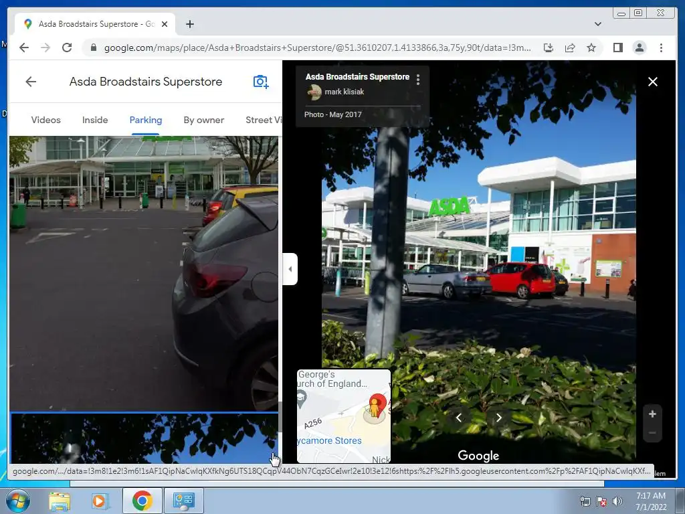Switch to the Videos tab
This screenshot has width=685, height=514.
coord(46,120)
